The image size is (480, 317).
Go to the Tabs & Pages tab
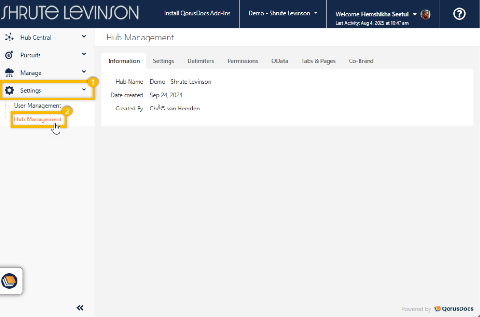click(x=318, y=61)
